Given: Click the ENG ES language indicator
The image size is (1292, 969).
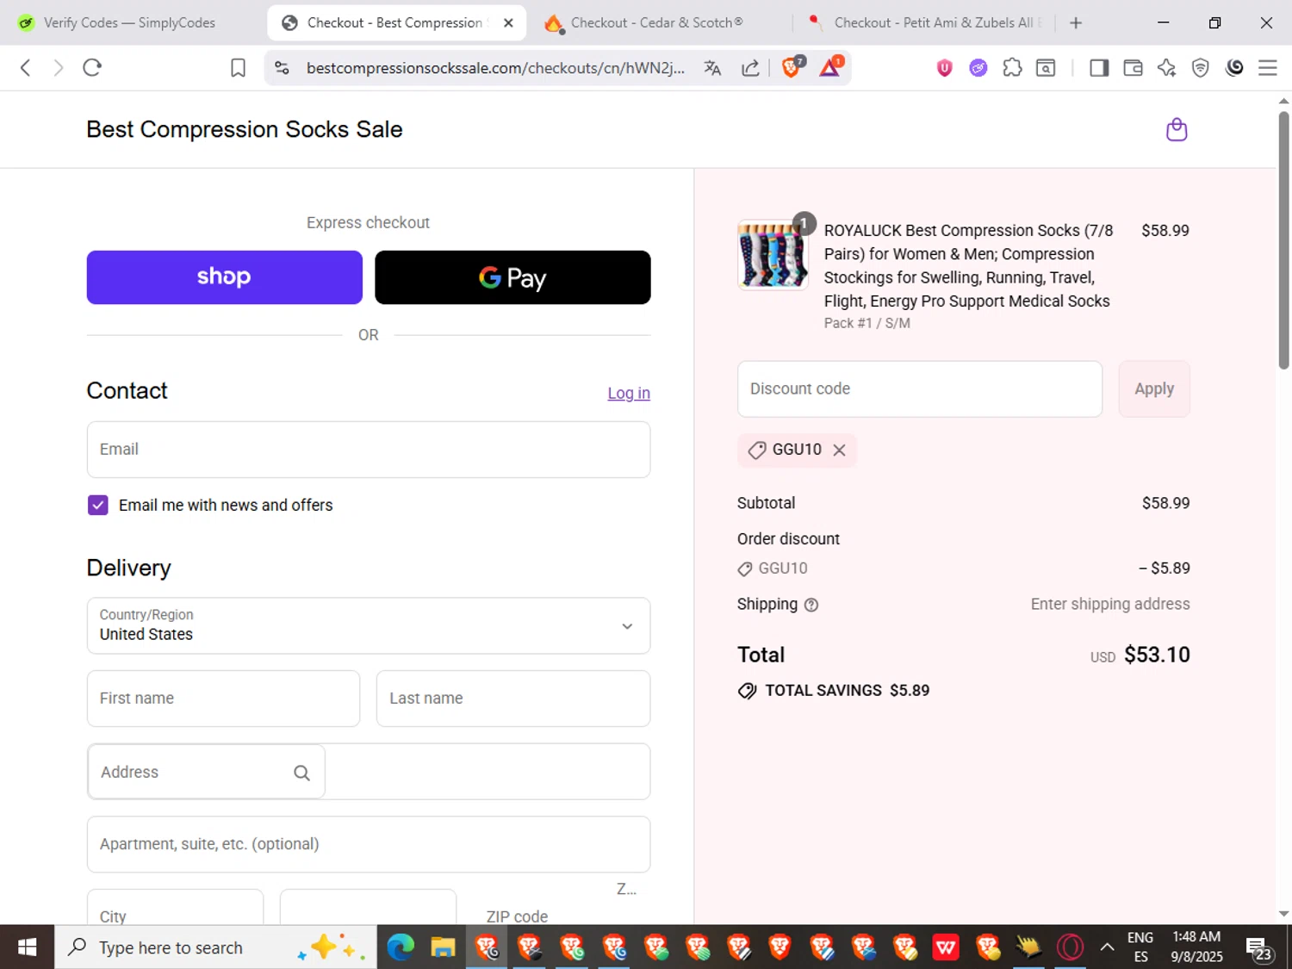Looking at the screenshot, I should coord(1140,947).
